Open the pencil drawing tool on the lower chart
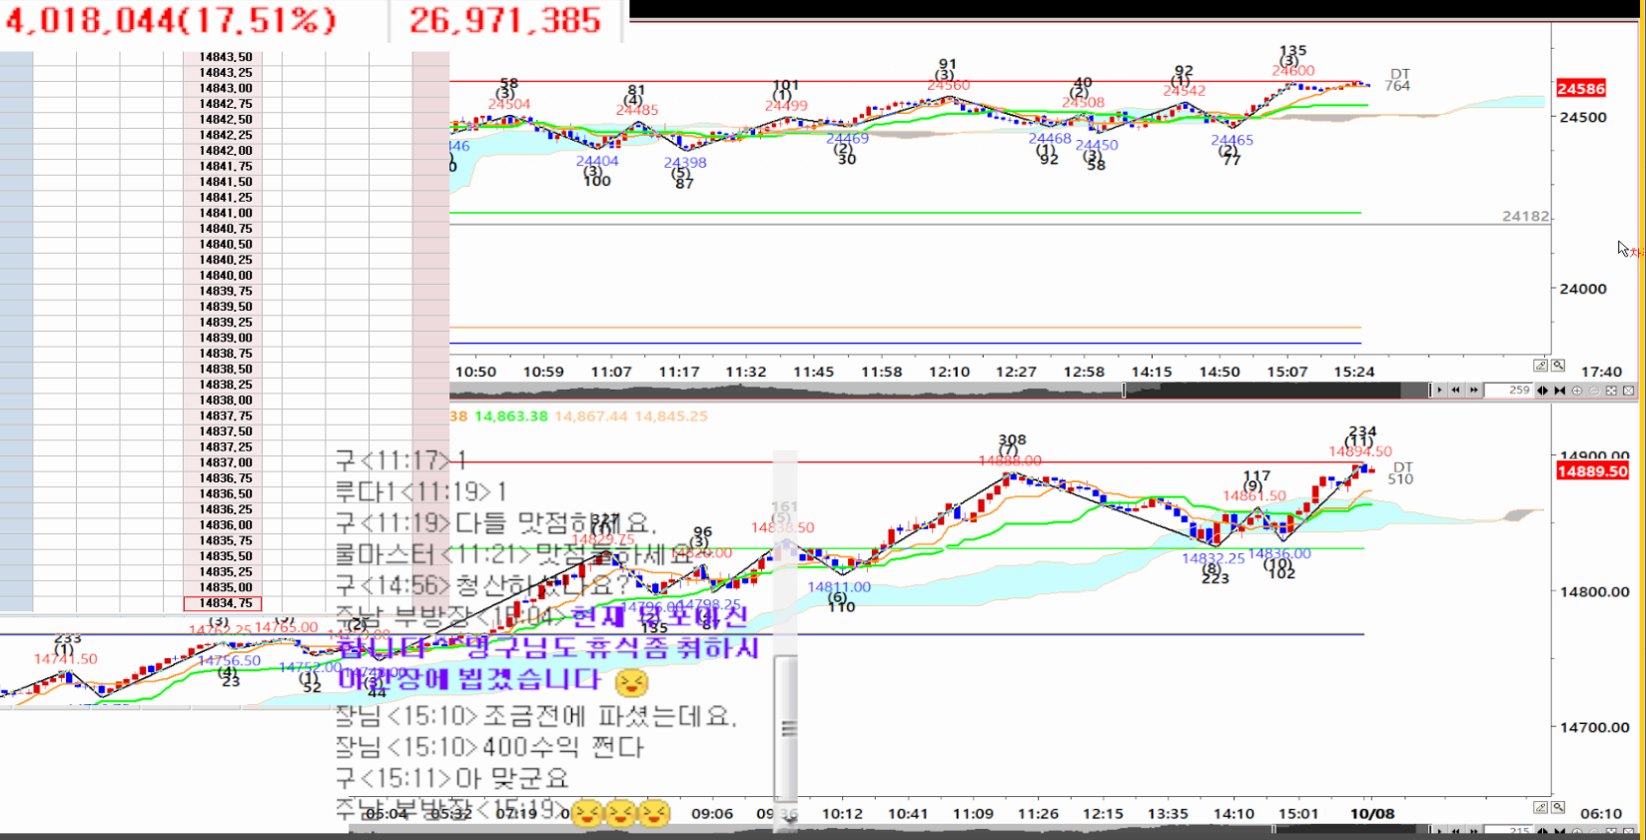The width and height of the screenshot is (1646, 840). click(1540, 807)
